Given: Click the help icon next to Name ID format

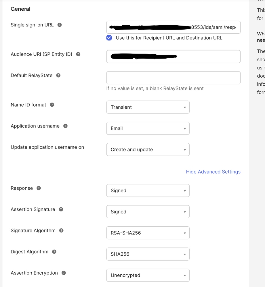Looking at the screenshot, I should pyautogui.click(x=52, y=105).
